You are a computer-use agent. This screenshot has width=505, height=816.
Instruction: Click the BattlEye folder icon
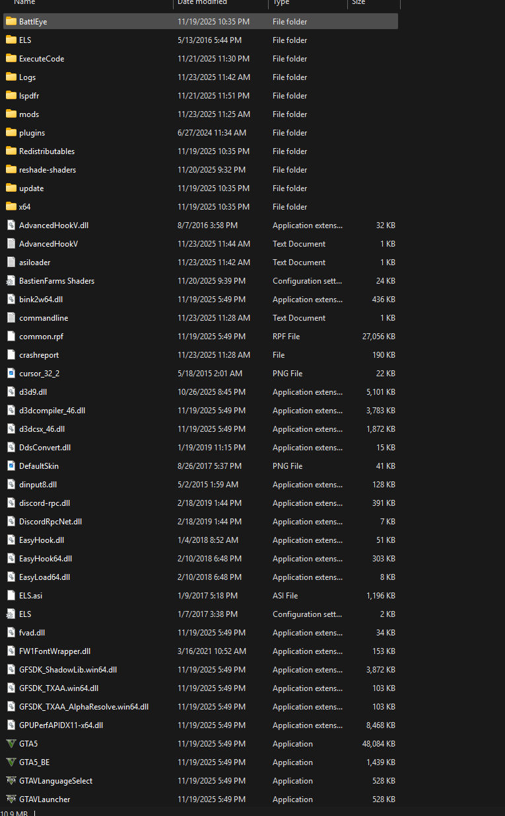click(x=11, y=21)
